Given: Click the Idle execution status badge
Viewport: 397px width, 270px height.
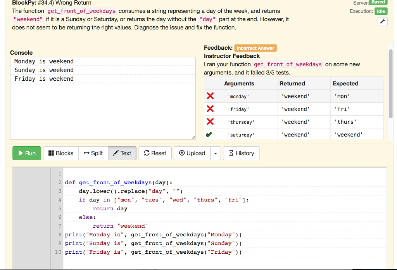Looking at the screenshot, I should pyautogui.click(x=381, y=11).
